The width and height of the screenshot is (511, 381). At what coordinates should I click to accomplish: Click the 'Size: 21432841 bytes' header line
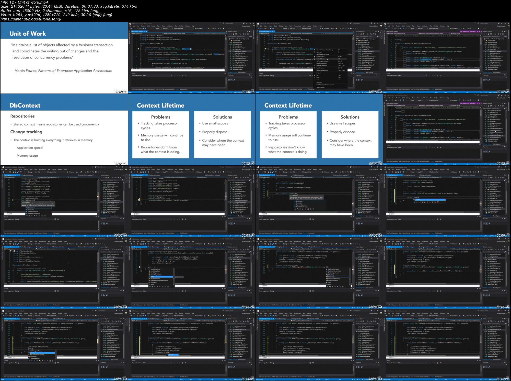(x=69, y=6)
